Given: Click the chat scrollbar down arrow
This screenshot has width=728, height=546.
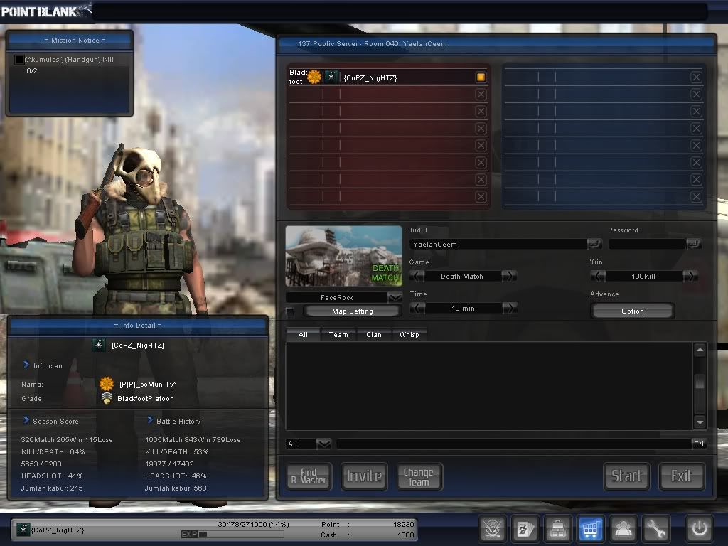Looking at the screenshot, I should pos(700,422).
